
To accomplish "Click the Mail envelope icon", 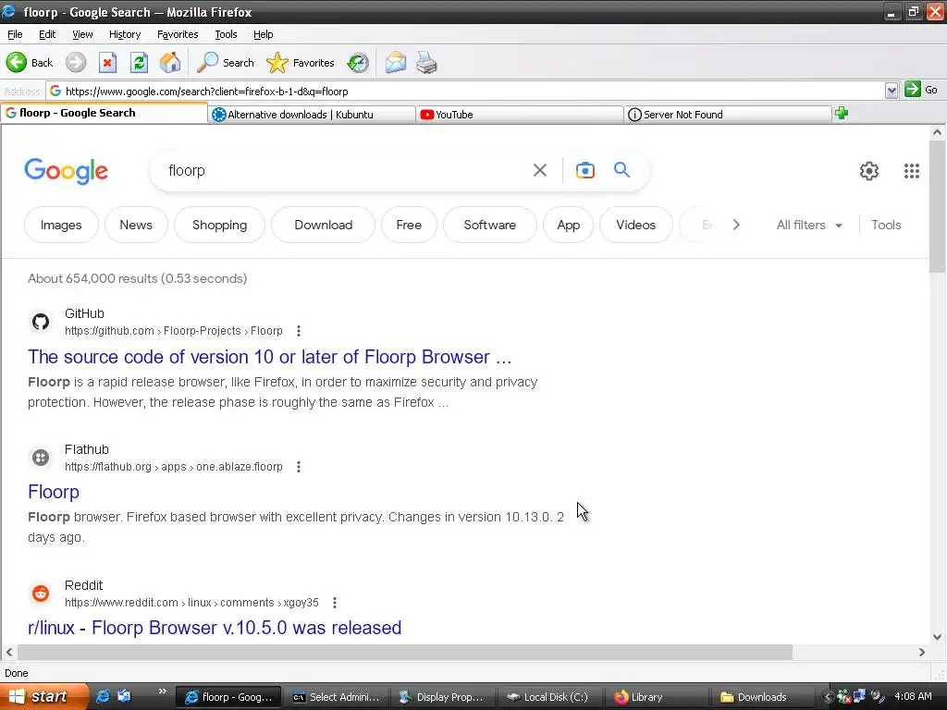I will 396,62.
